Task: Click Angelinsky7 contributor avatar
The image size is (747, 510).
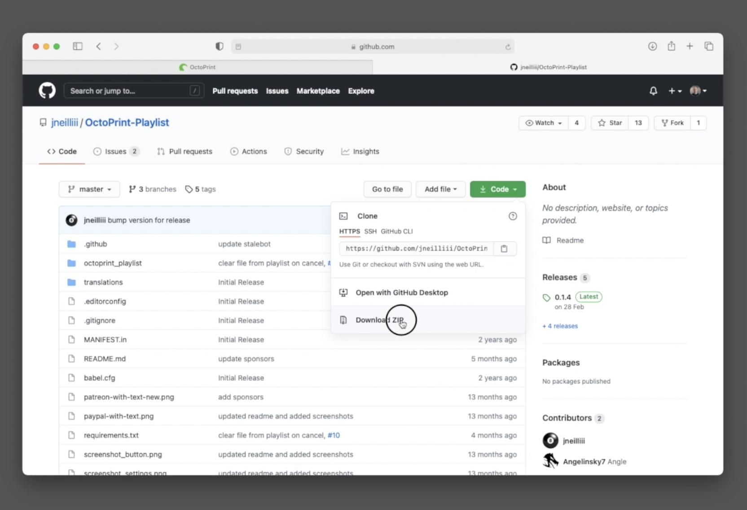Action: point(550,461)
